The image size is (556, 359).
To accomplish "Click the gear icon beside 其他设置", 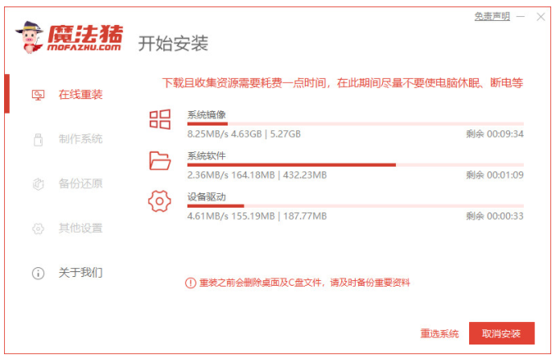I will pos(38,229).
